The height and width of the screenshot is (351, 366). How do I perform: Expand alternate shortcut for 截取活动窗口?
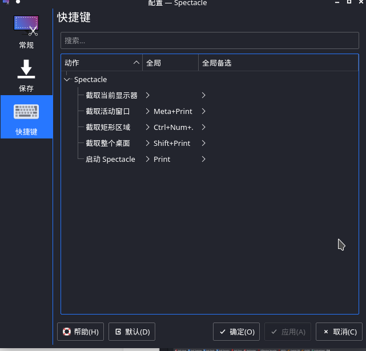click(203, 111)
